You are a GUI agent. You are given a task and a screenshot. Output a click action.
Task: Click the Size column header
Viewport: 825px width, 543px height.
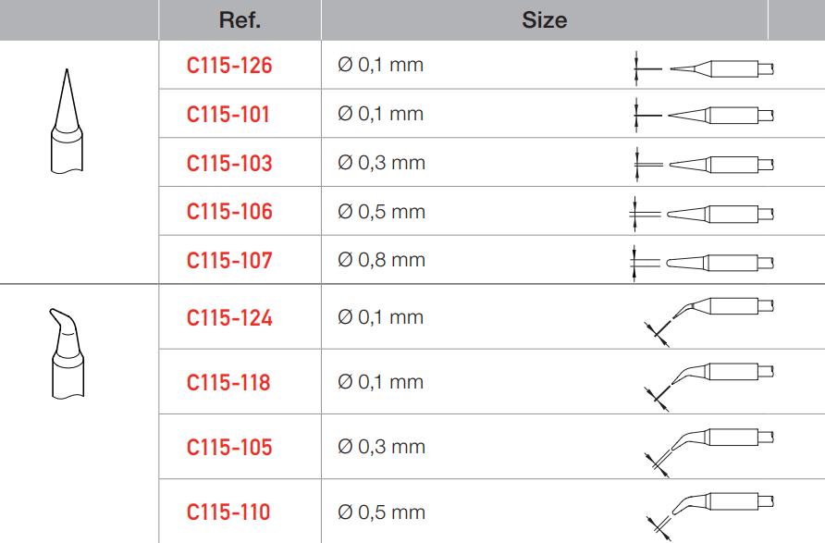[x=544, y=19]
